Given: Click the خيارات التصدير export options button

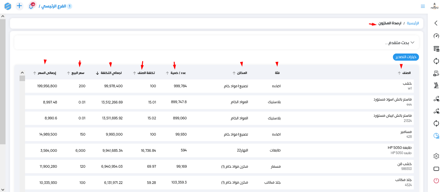Looking at the screenshot, I should click(406, 57).
